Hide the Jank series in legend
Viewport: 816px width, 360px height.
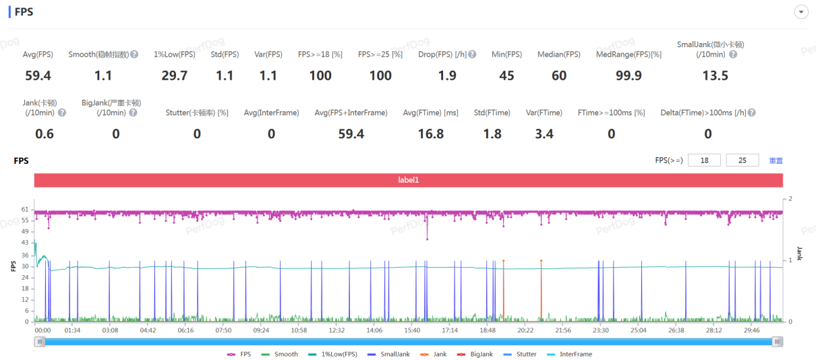point(433,354)
